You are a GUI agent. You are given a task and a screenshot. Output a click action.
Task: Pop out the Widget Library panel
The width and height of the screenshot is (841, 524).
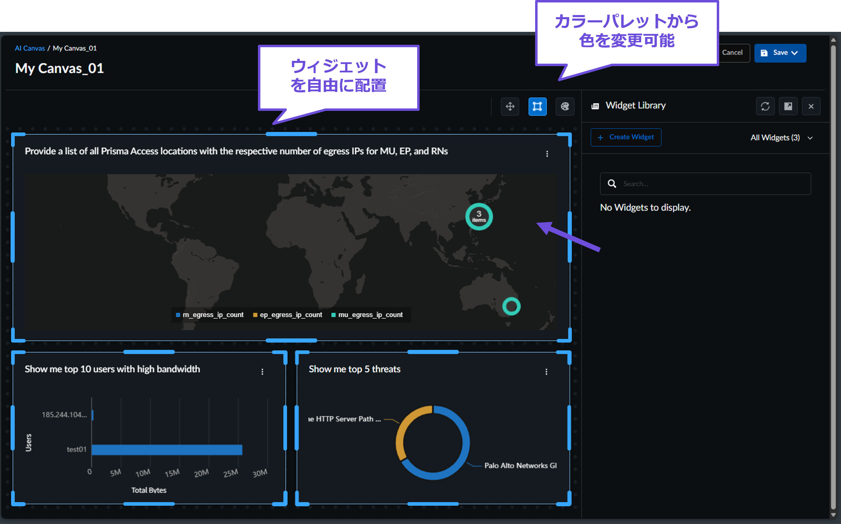(788, 106)
